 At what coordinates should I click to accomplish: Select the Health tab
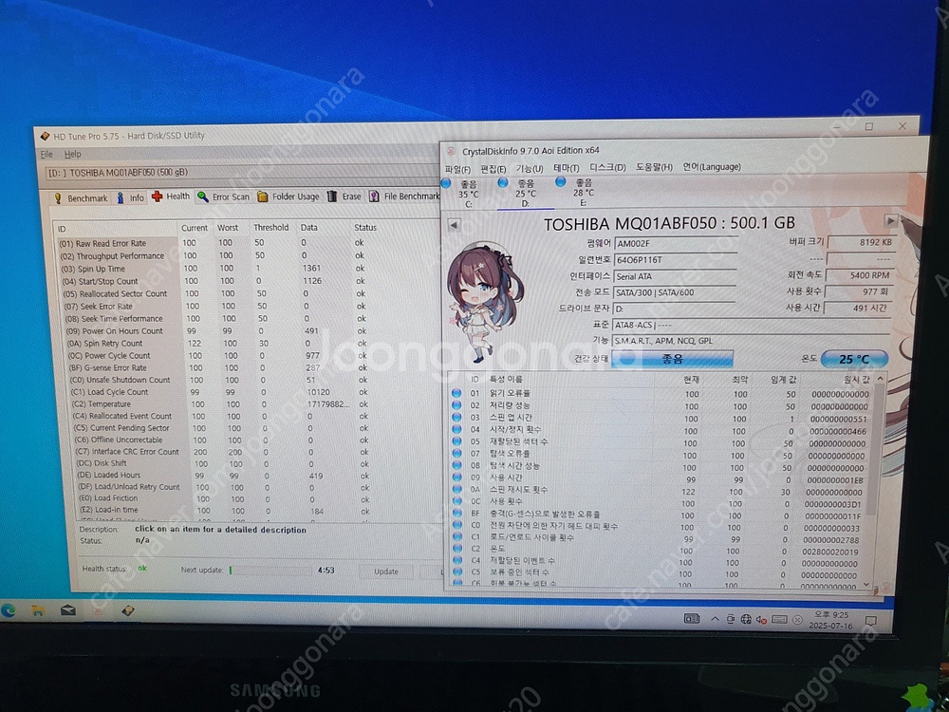(171, 197)
